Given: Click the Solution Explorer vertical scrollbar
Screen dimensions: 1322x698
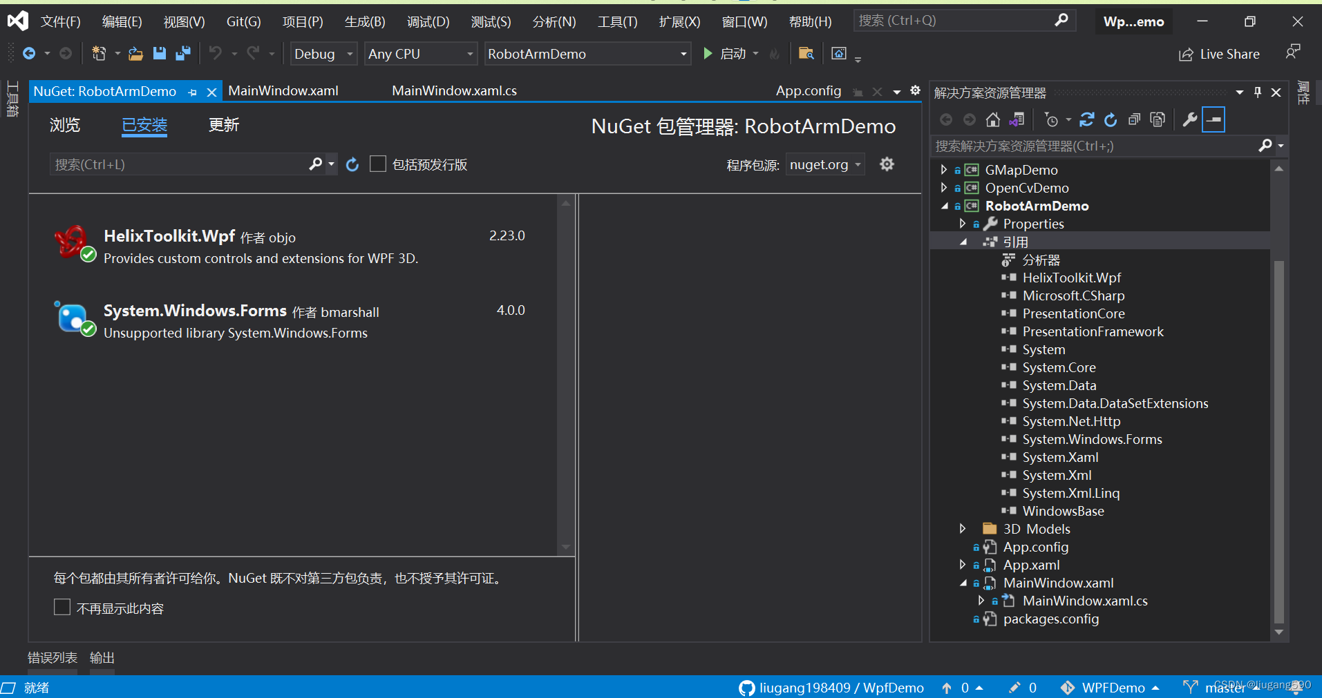Looking at the screenshot, I should click(x=1278, y=442).
